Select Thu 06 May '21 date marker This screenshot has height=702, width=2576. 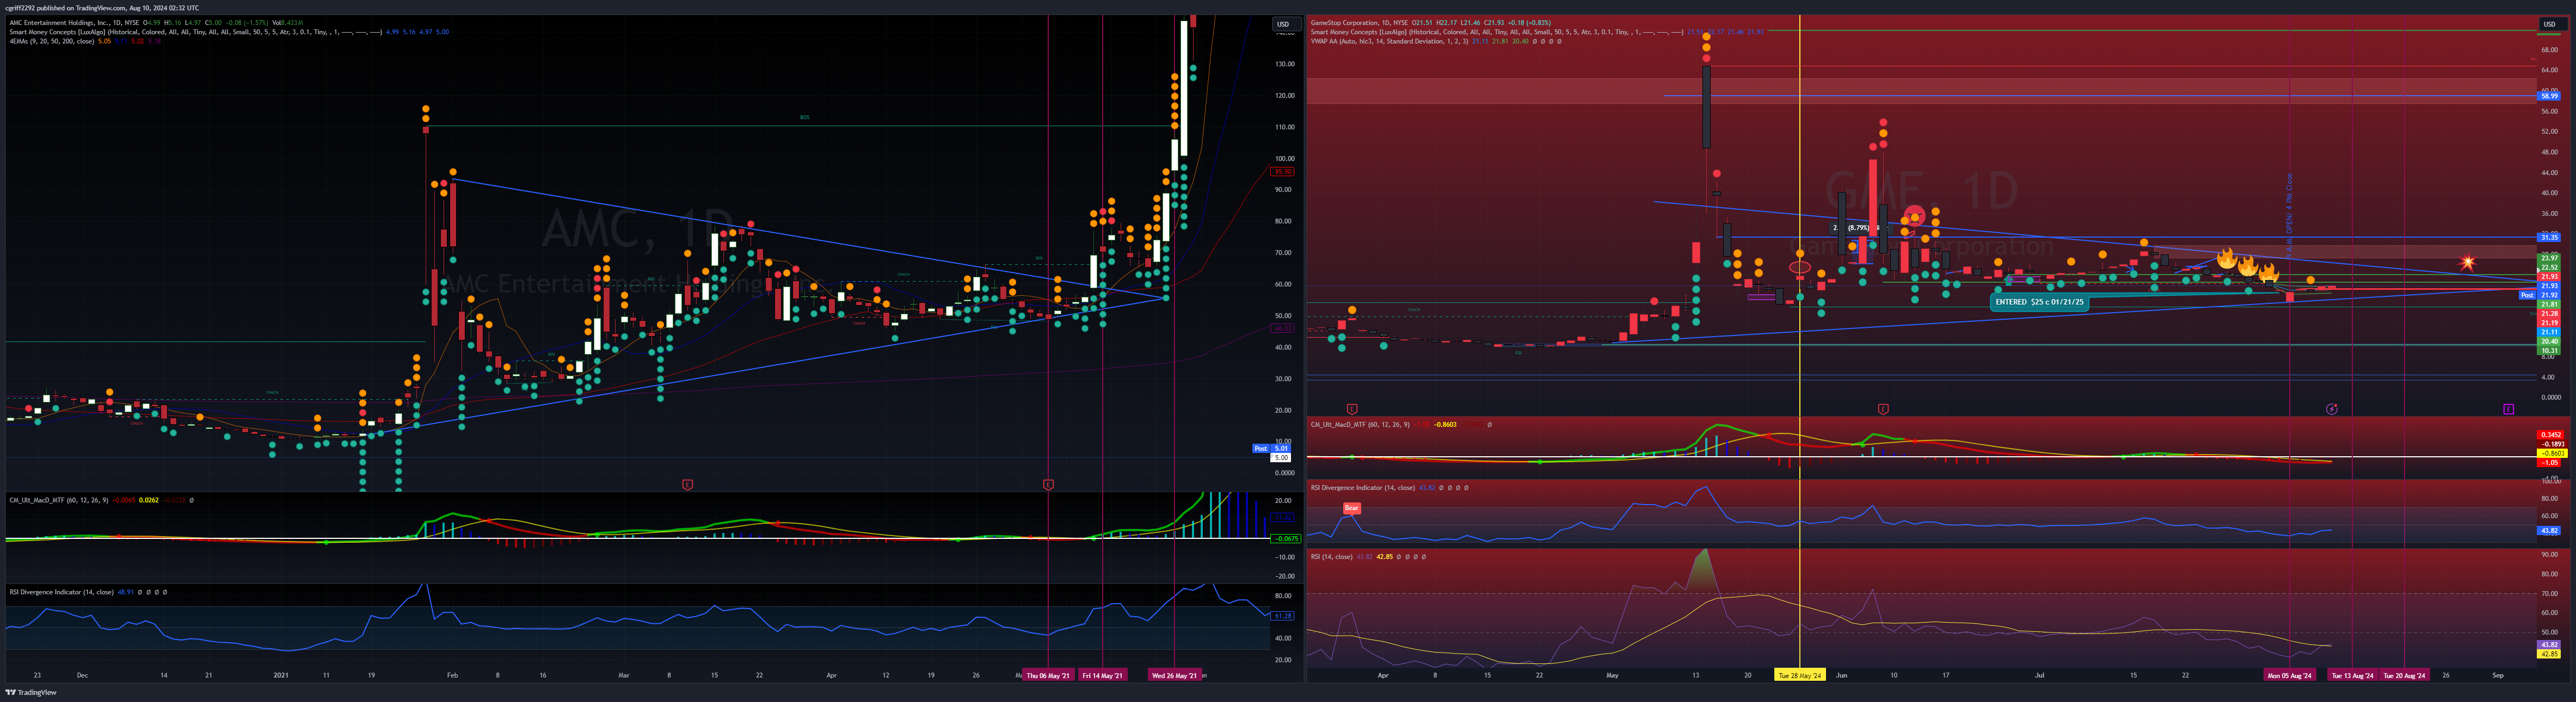1048,675
